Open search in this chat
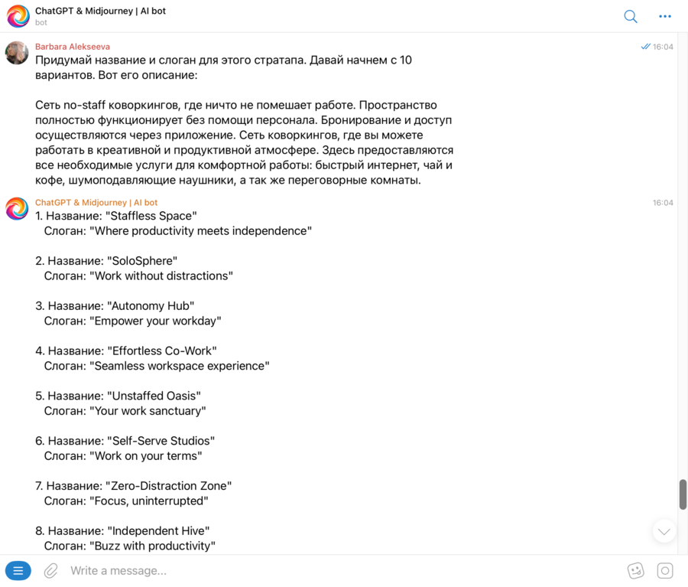The width and height of the screenshot is (688, 587). coord(631,16)
